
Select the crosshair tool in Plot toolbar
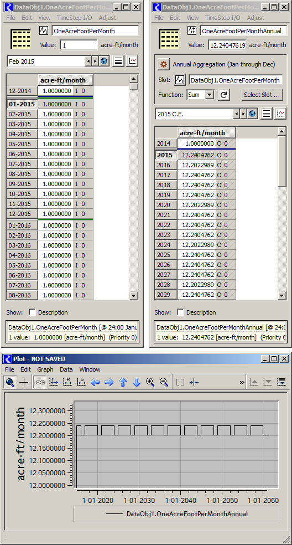point(24,382)
